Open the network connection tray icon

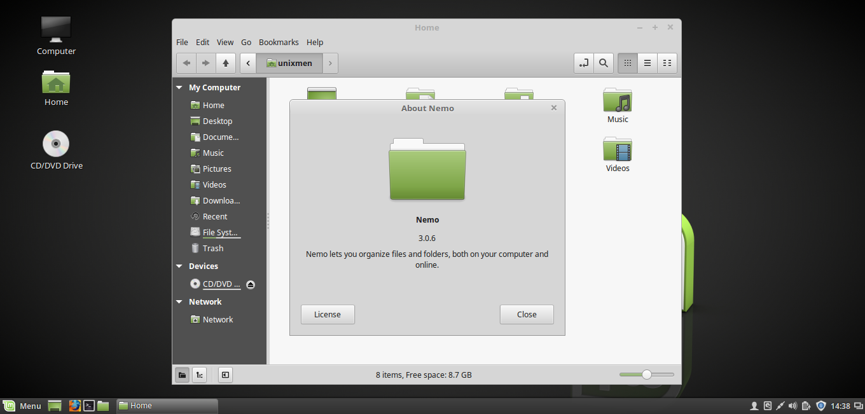780,406
